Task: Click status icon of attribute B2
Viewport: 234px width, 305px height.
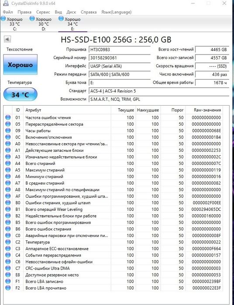Action: tap(8, 216)
